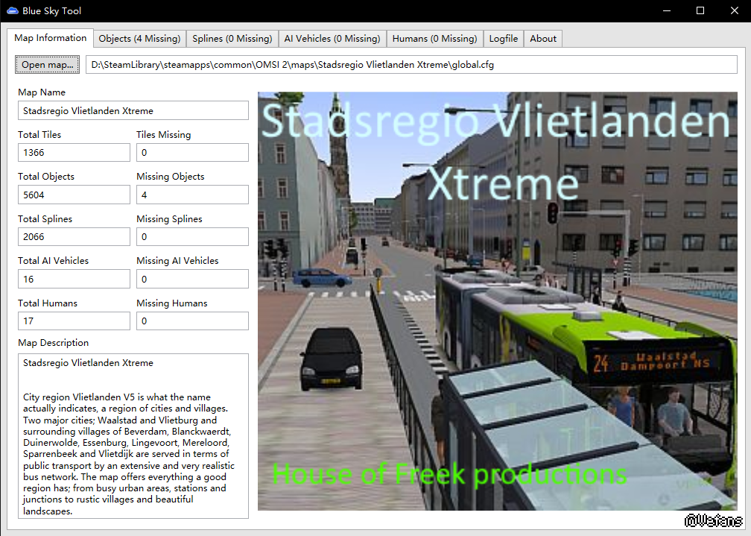Screen dimensions: 751x536
Task: View the Logfile tab
Action: [x=504, y=38]
